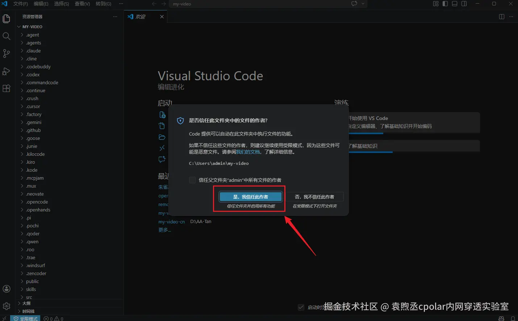Close the 欢迎 tab

[162, 17]
